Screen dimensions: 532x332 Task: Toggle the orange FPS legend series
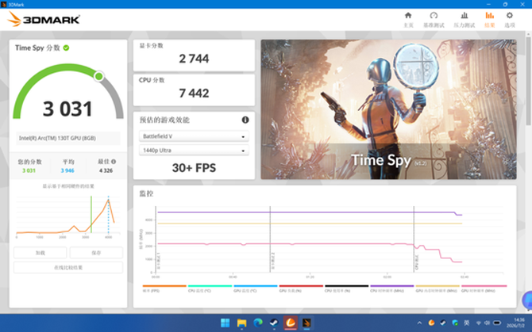point(164,288)
